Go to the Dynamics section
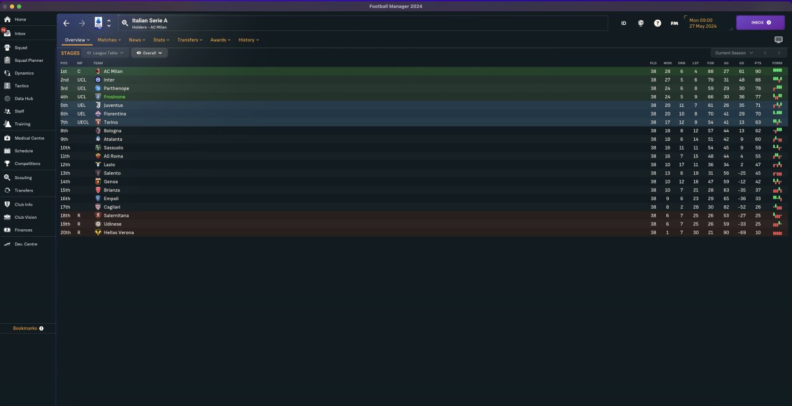Viewport: 792px width, 406px height. coord(24,73)
